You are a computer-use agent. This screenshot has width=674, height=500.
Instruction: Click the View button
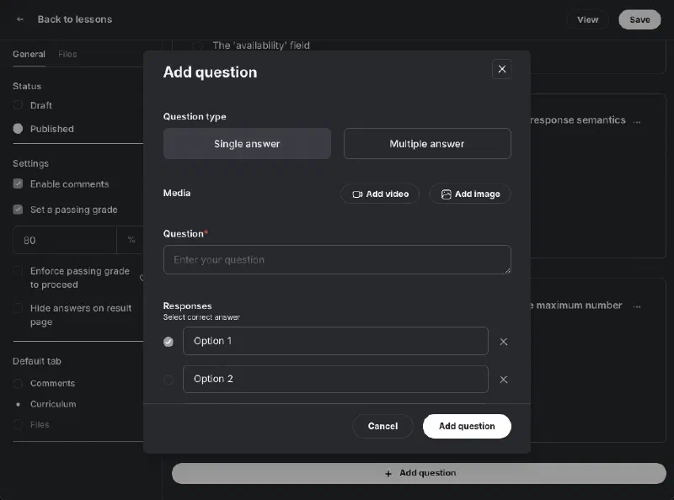(587, 19)
